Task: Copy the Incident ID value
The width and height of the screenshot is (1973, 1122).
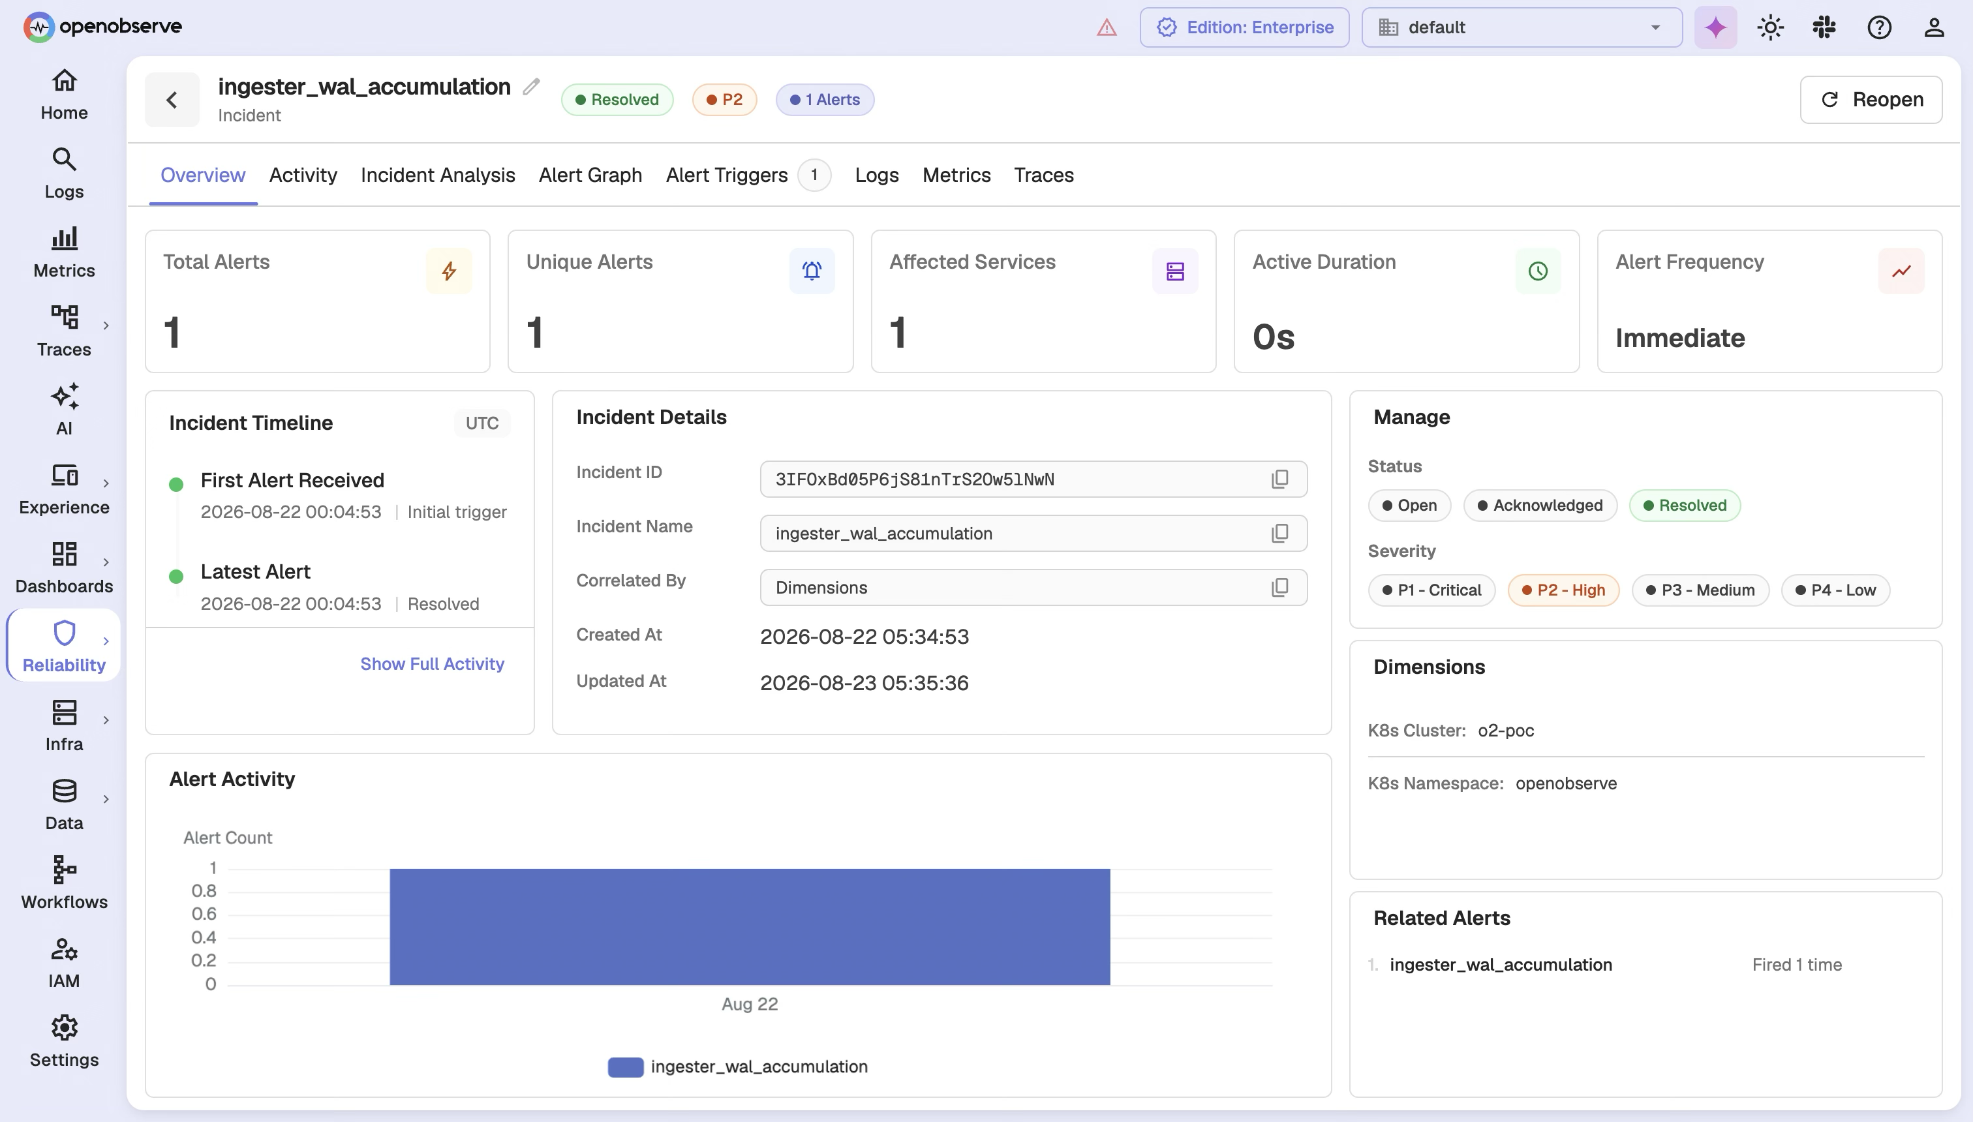Action: point(1279,479)
